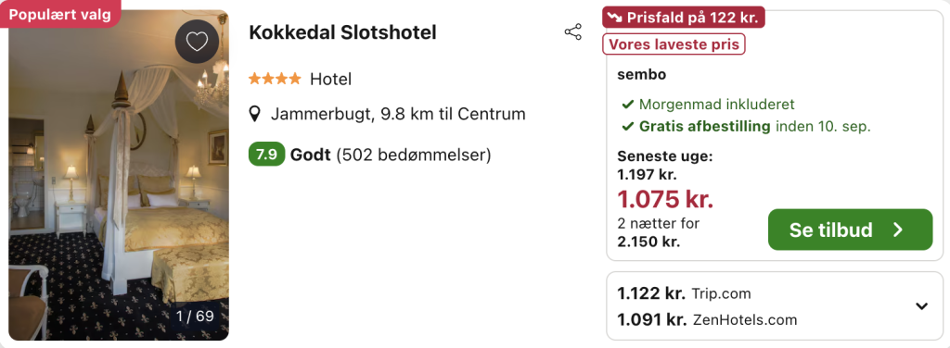Save hotel with the heart icon
This screenshot has width=950, height=348.
[x=197, y=42]
